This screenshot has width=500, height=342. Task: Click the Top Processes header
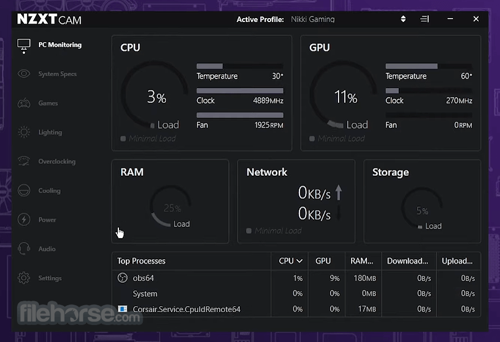click(141, 261)
